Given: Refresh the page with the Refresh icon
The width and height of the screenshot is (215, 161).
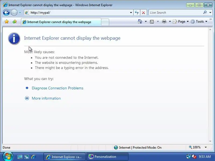Looking at the screenshot, I should pos(137,13).
